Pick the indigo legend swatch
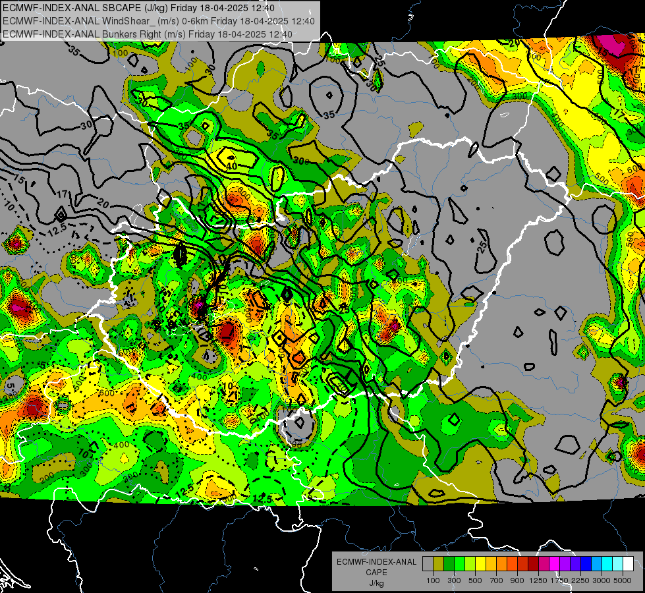The image size is (645, 593). coord(575,564)
